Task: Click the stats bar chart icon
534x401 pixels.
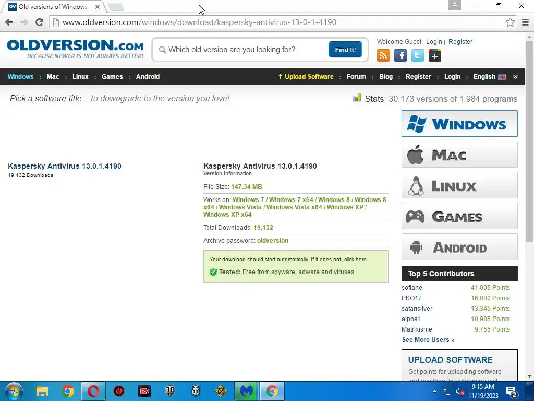Action: coord(357,98)
